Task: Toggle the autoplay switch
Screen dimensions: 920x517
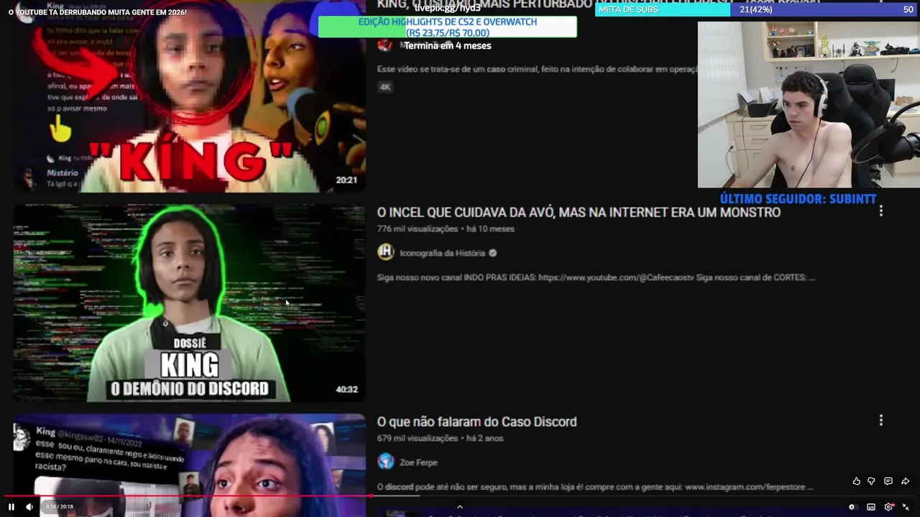Action: [852, 507]
